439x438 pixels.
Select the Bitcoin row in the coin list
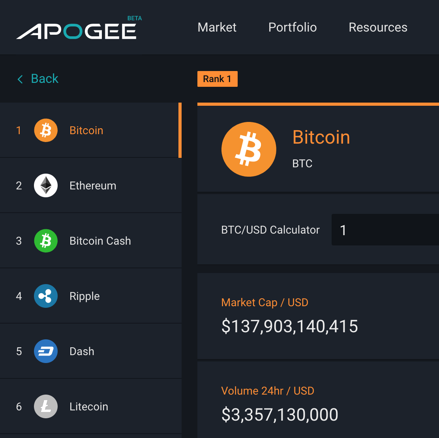[x=99, y=130]
